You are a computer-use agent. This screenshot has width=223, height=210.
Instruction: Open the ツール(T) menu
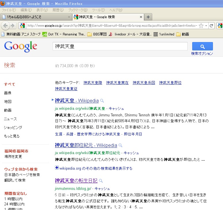pos(98,10)
